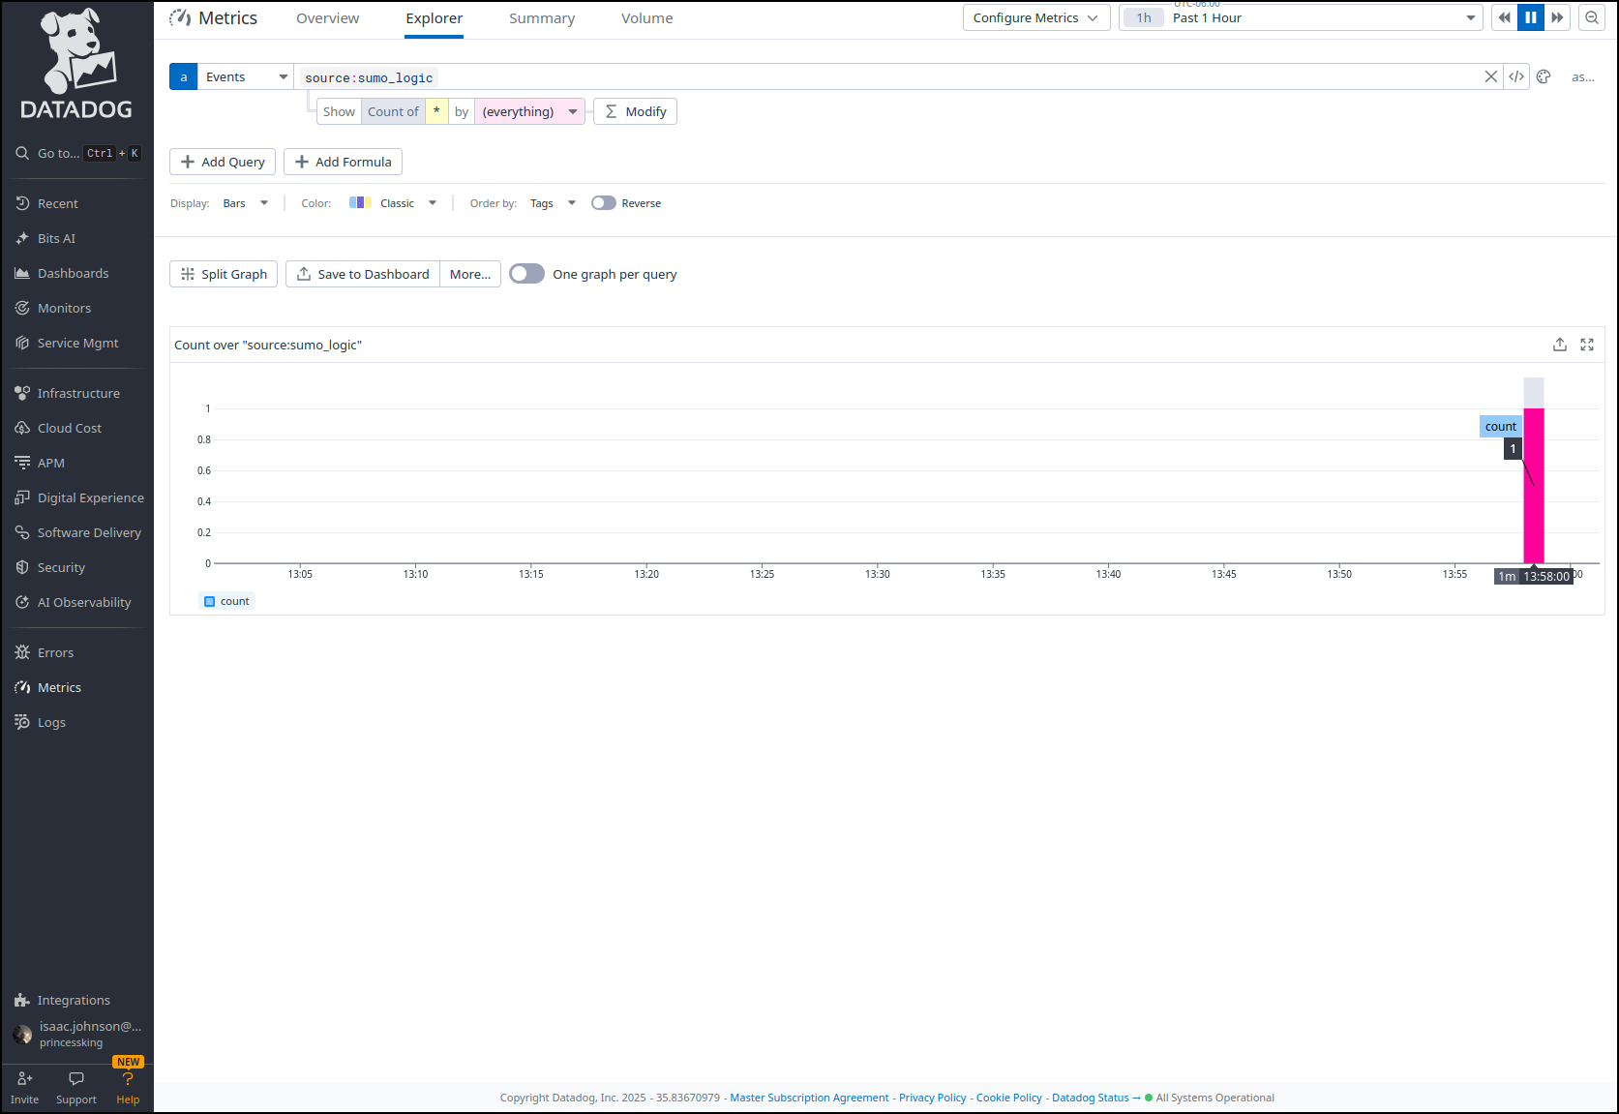Toggle the Reverse order switch

point(604,203)
